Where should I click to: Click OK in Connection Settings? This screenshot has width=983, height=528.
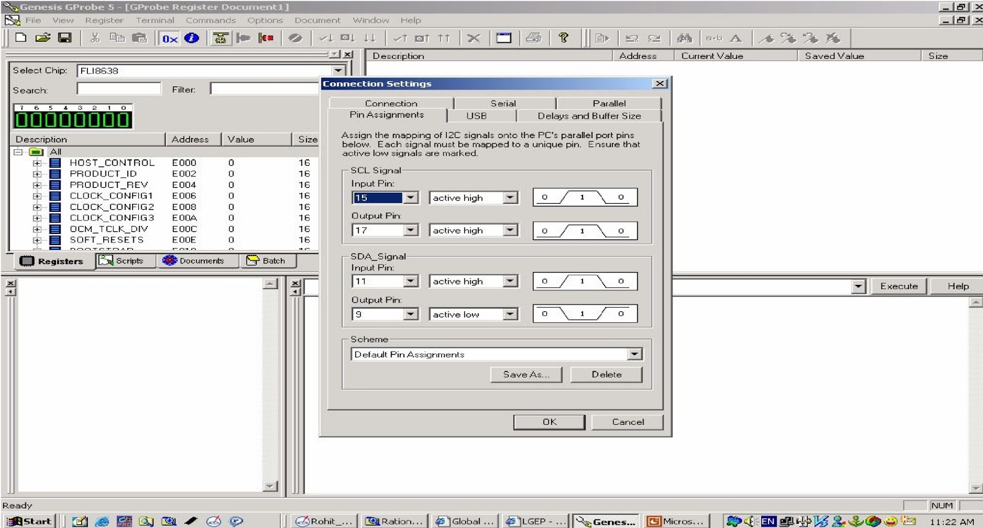549,422
